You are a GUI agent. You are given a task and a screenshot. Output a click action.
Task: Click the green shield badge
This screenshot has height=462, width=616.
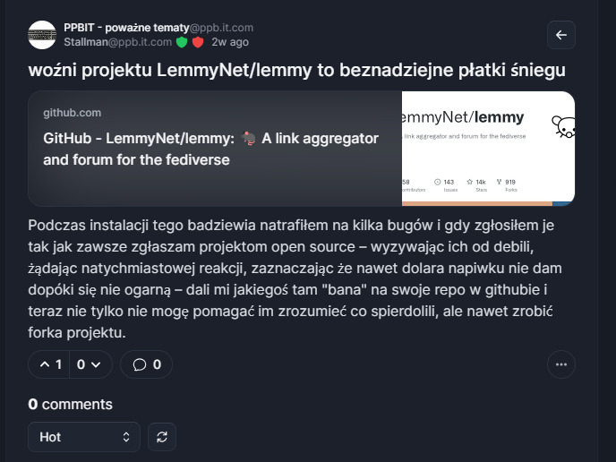coord(182,42)
